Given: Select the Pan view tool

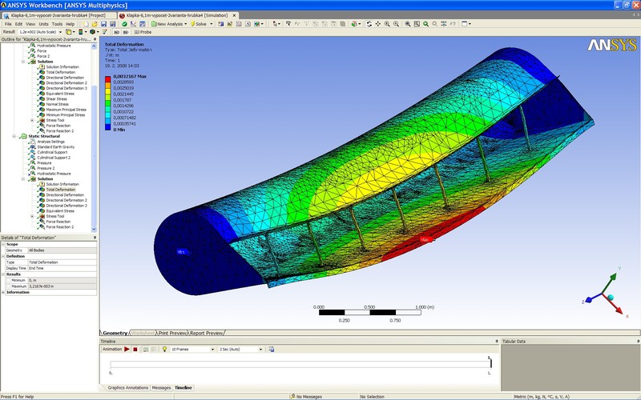Looking at the screenshot, I should 377,24.
